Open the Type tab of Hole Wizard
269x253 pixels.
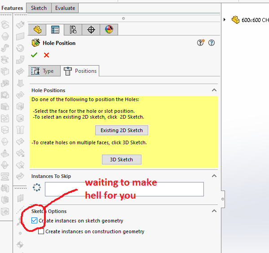pyautogui.click(x=44, y=71)
